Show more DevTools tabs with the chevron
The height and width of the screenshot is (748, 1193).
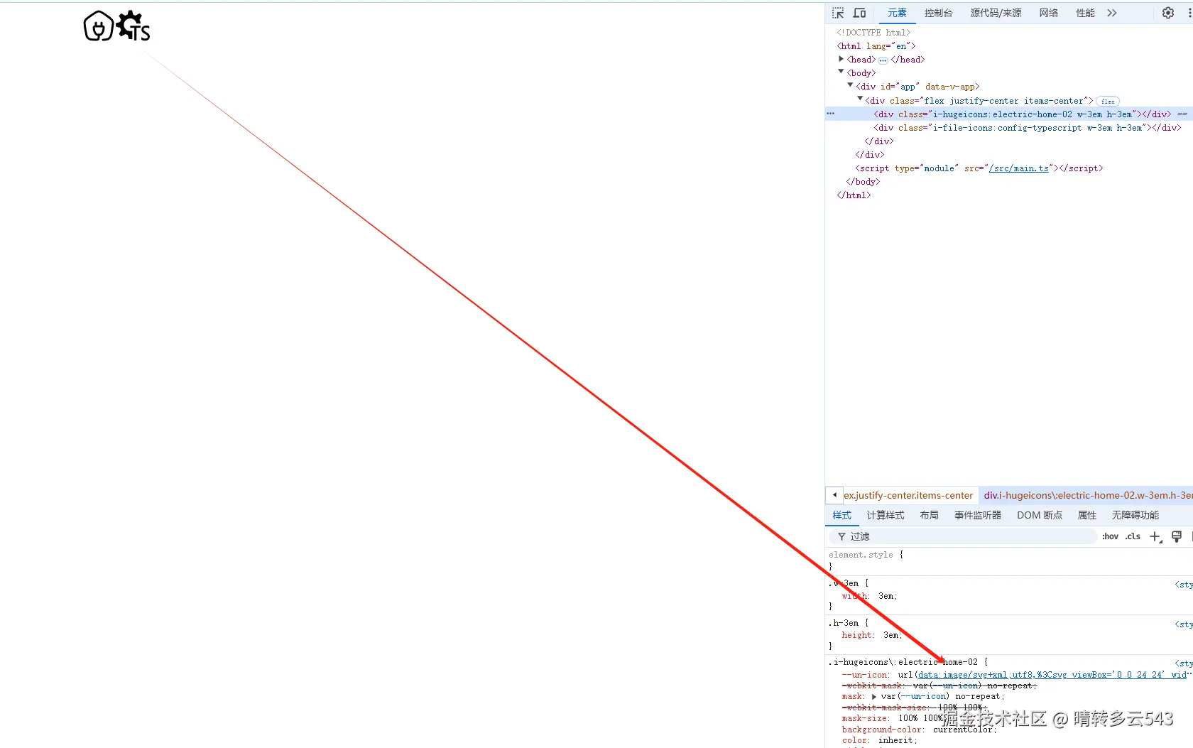click(x=1111, y=13)
